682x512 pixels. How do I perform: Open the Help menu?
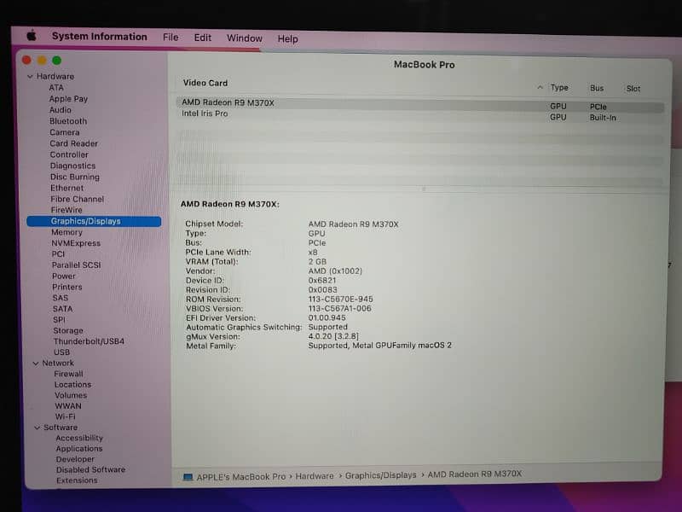[288, 38]
